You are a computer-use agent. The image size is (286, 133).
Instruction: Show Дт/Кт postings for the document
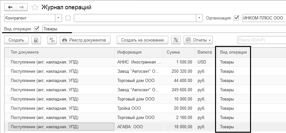click(x=52, y=40)
